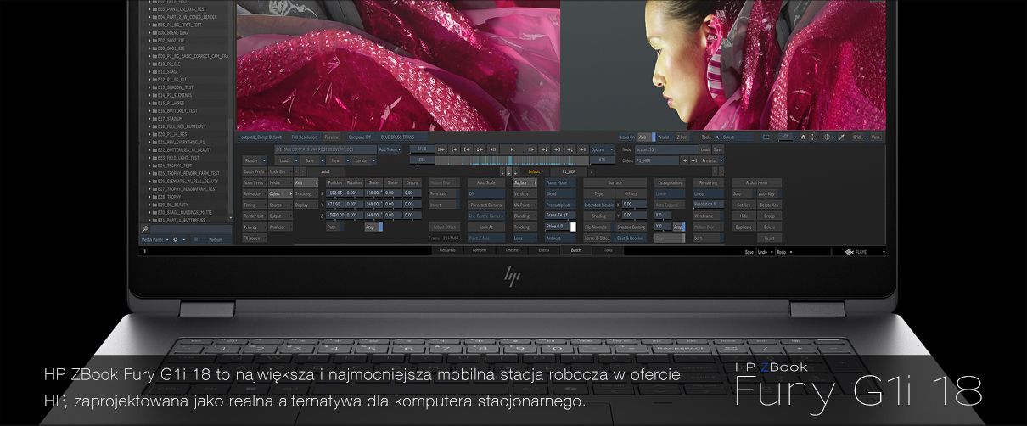This screenshot has width=1027, height=426.
Task: Click the globe icon in viewport toolbar
Action: 828,137
